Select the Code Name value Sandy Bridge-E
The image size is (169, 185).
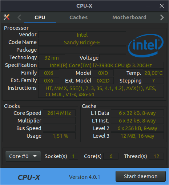pos(82,43)
